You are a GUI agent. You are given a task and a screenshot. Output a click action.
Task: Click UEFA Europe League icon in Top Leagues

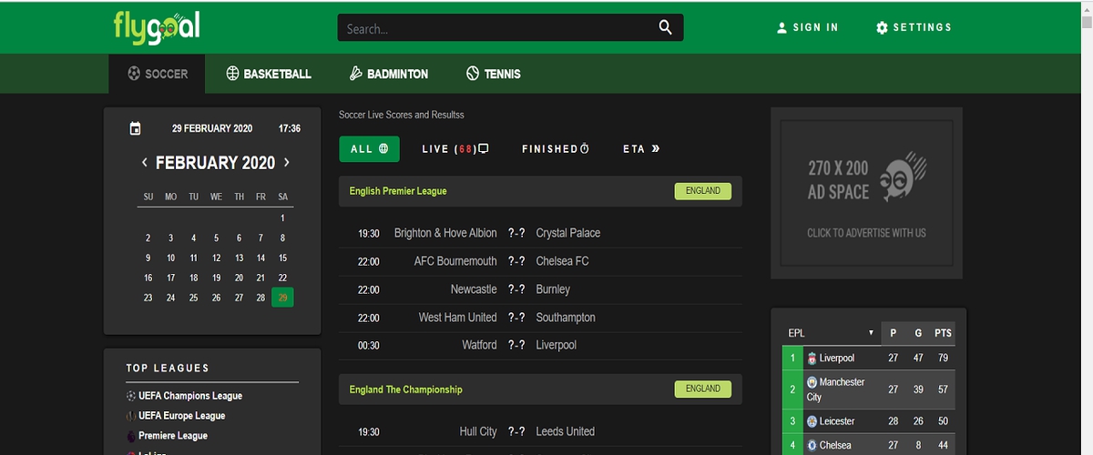tap(131, 416)
